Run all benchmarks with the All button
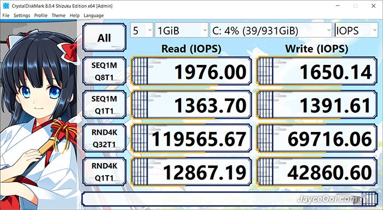This screenshot has width=383, height=210. 105,38
